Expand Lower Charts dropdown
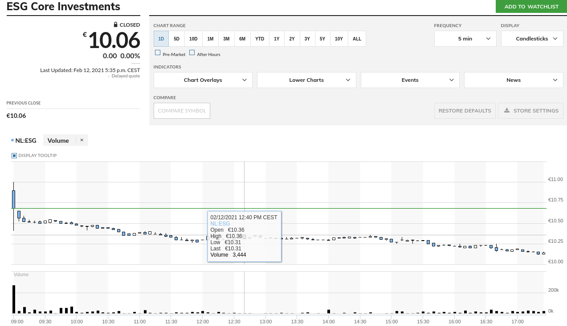The image size is (567, 326). coord(306,80)
